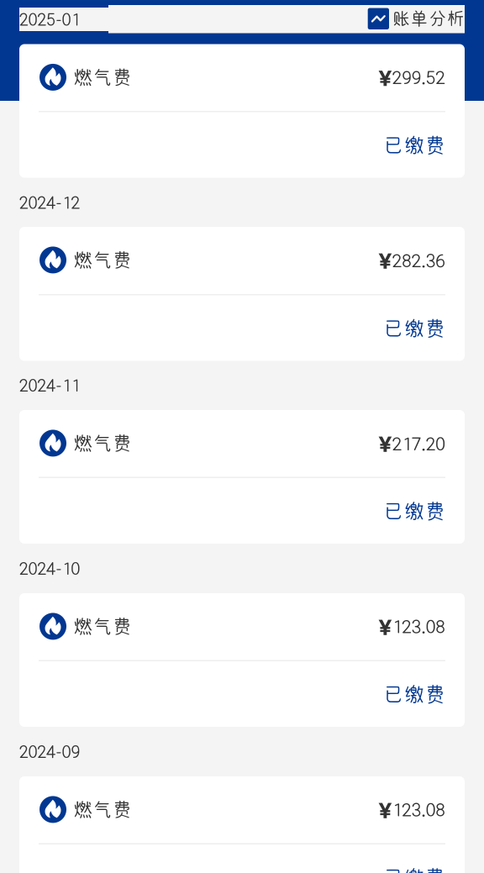The width and height of the screenshot is (484, 873).
Task: Tap the flame icon in 2024-09 bill
Action: point(53,809)
